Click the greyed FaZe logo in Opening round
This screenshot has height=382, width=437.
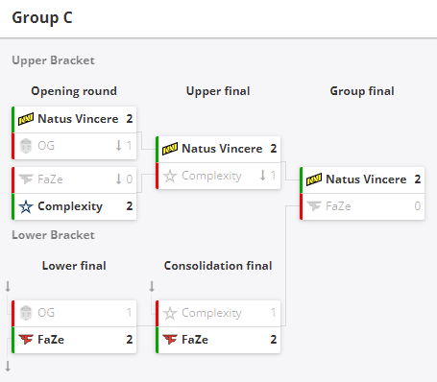(x=26, y=179)
